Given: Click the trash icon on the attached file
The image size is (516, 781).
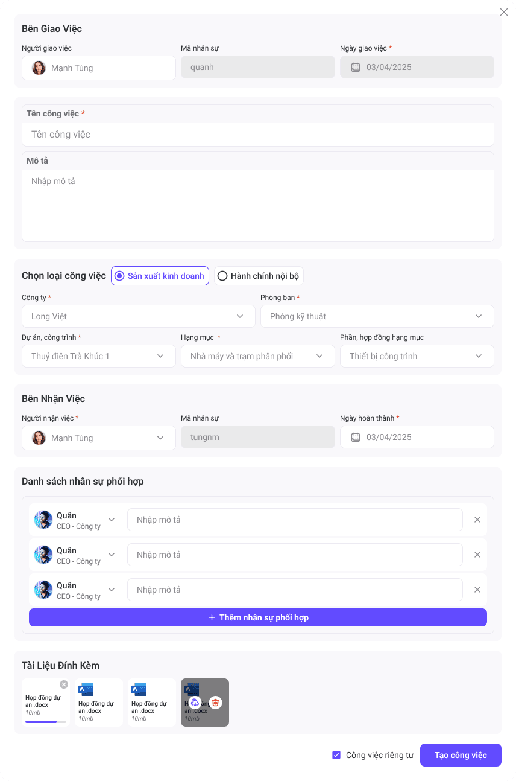Looking at the screenshot, I should coord(216,703).
